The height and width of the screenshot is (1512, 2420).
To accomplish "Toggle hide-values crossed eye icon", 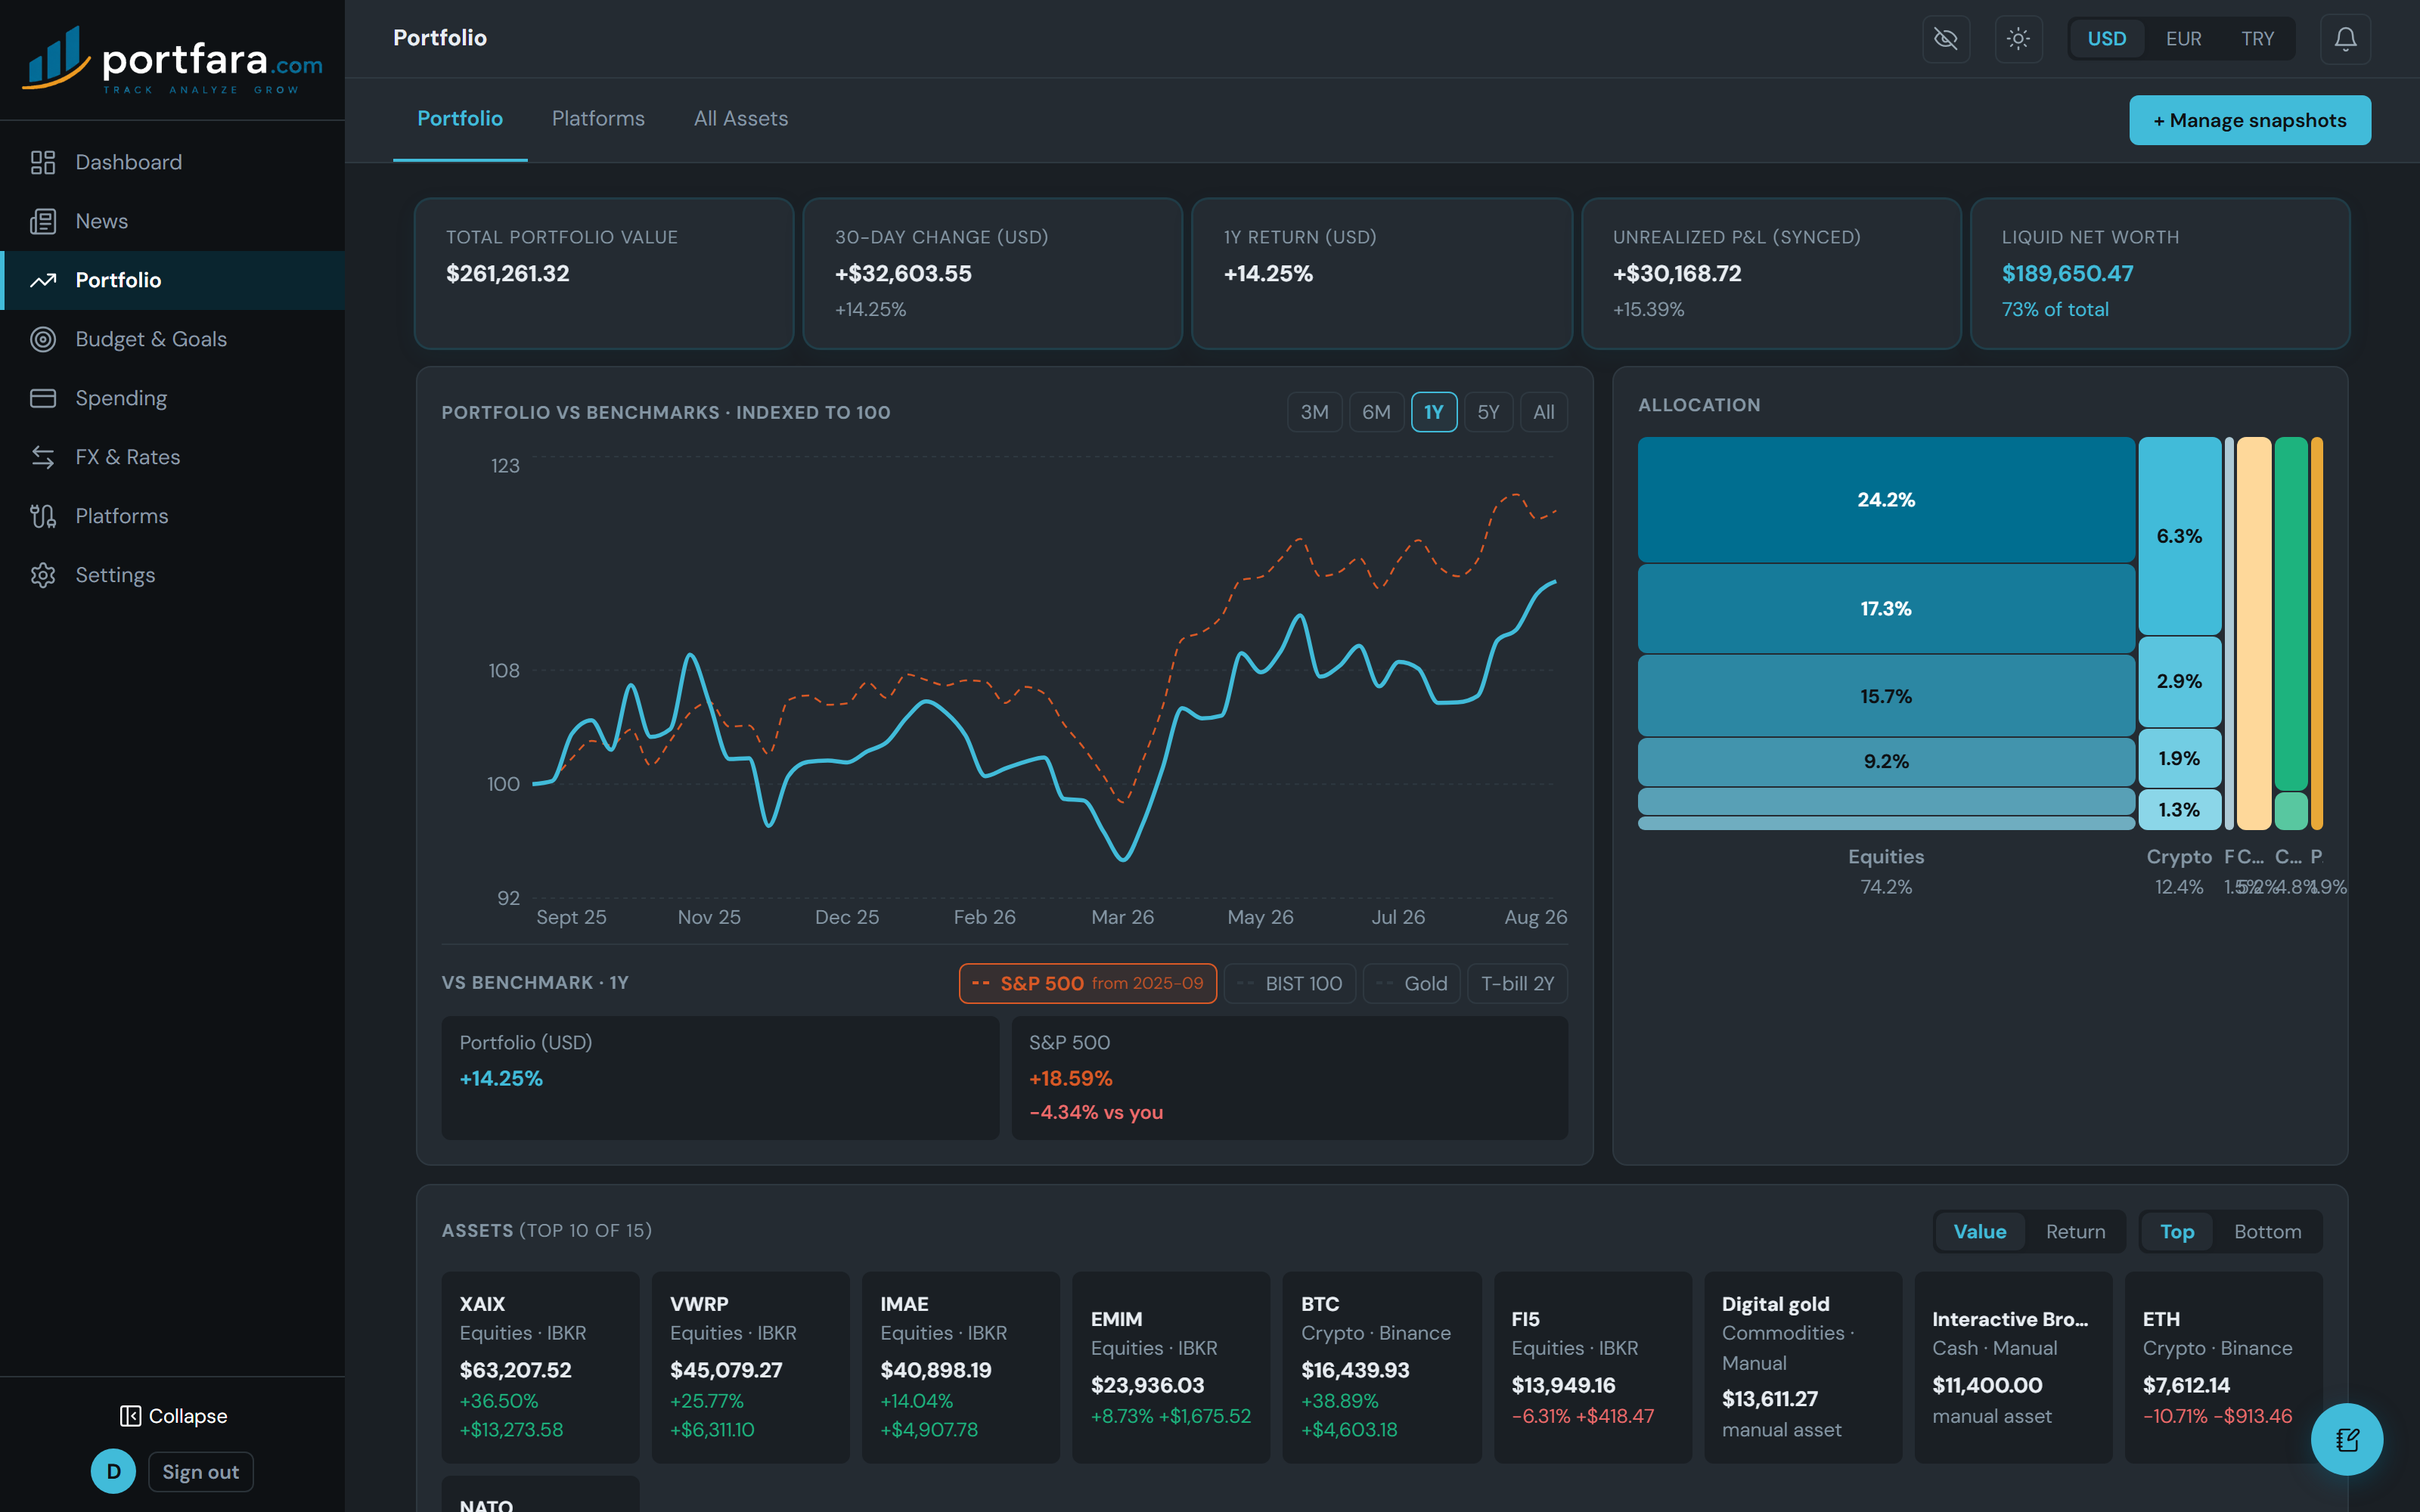I will point(1946,39).
